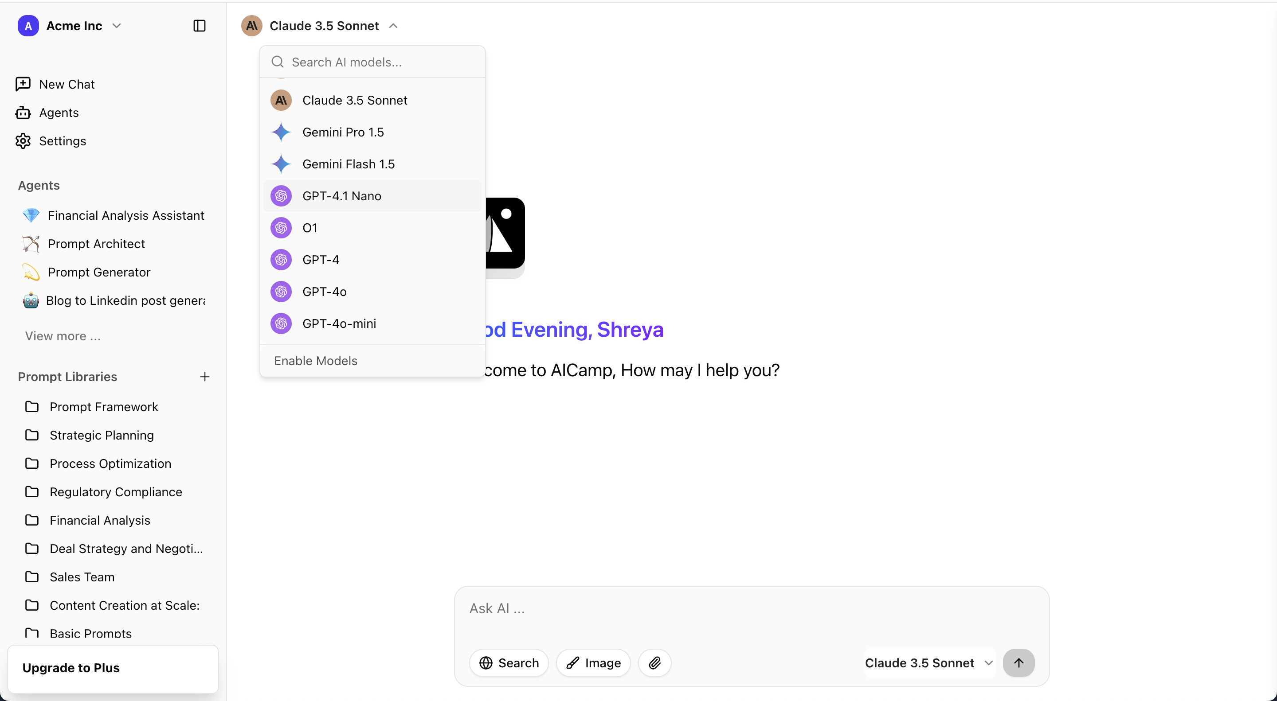The width and height of the screenshot is (1277, 701).
Task: Click the Gemini star icon for Gemini Pro 1.5
Action: click(281, 132)
